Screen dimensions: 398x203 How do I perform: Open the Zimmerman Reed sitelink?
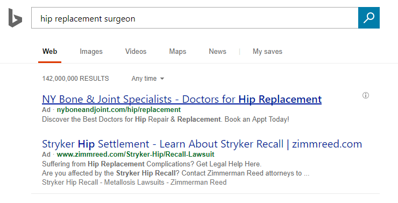pyautogui.click(x=198, y=183)
